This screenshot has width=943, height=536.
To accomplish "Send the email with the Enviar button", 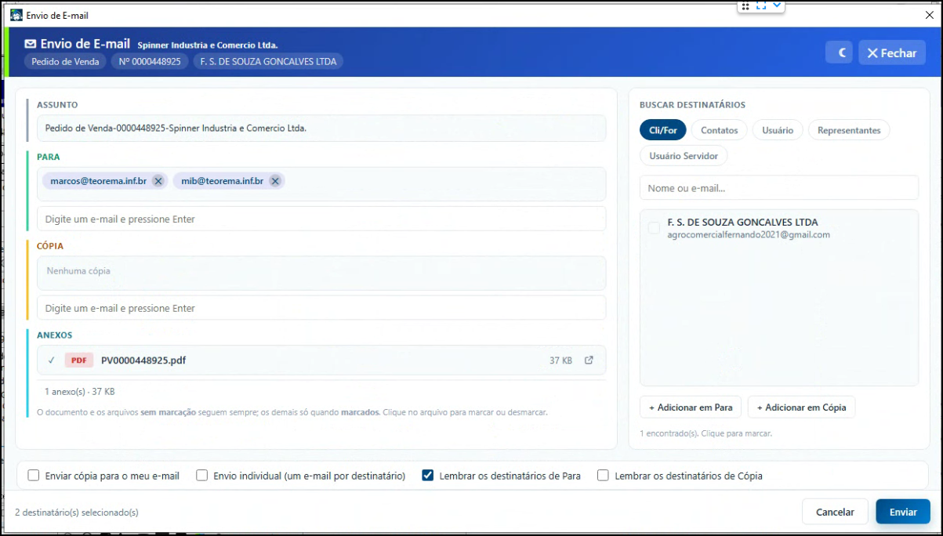I will click(903, 512).
